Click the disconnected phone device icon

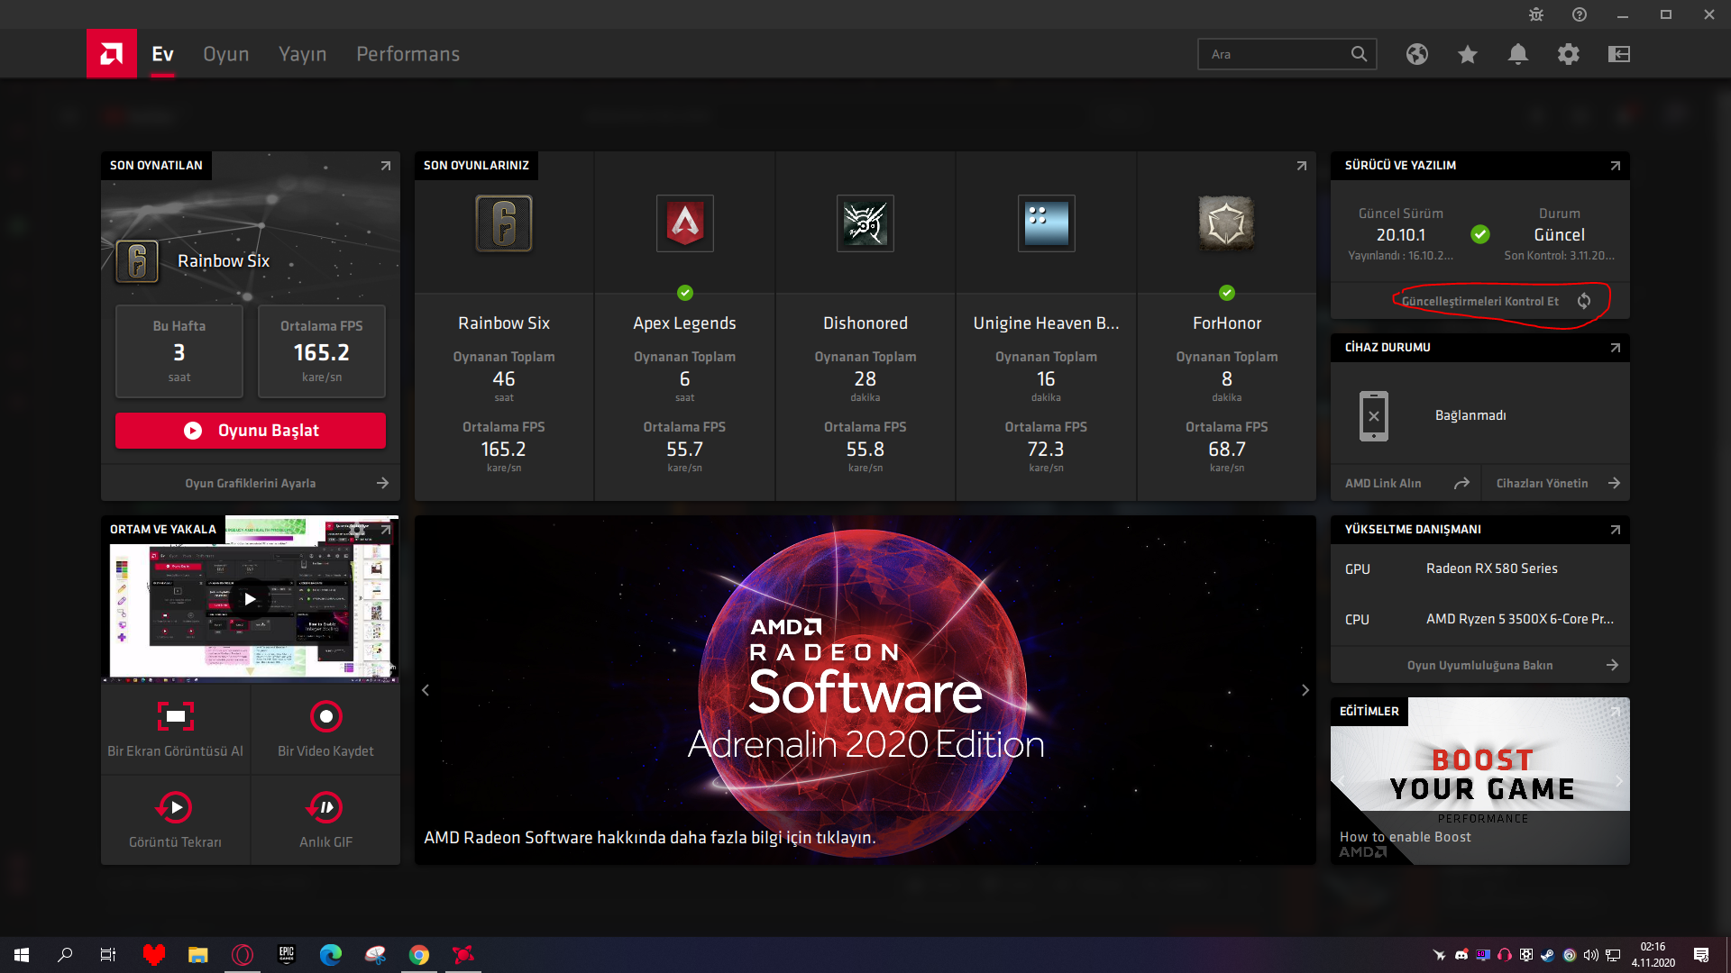click(x=1374, y=415)
